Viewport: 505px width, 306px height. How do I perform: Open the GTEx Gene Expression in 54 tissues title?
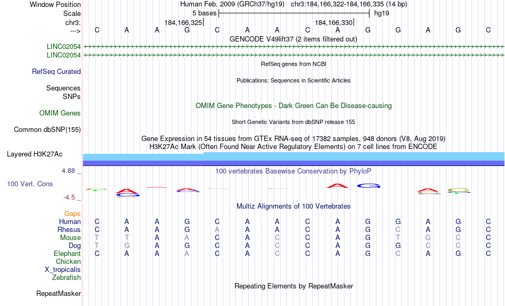pyautogui.click(x=293, y=139)
